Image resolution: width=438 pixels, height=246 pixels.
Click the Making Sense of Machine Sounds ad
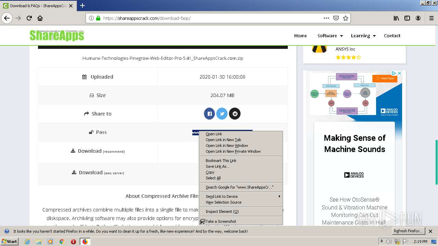click(355, 143)
